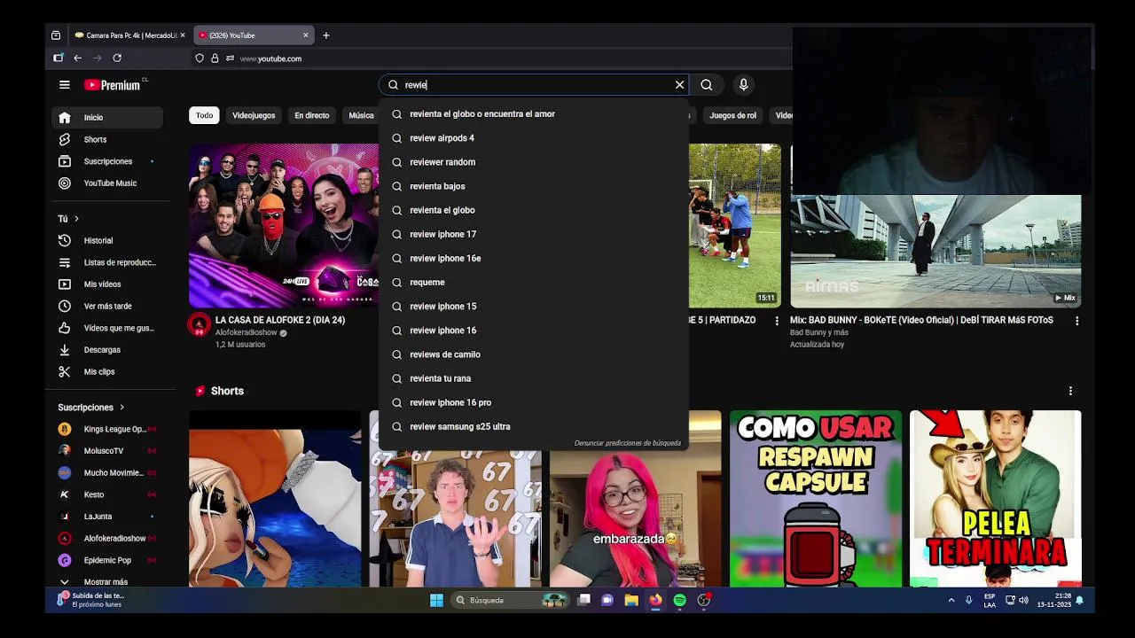Open Kings League subscription channel
This screenshot has width=1135, height=638.
(107, 429)
